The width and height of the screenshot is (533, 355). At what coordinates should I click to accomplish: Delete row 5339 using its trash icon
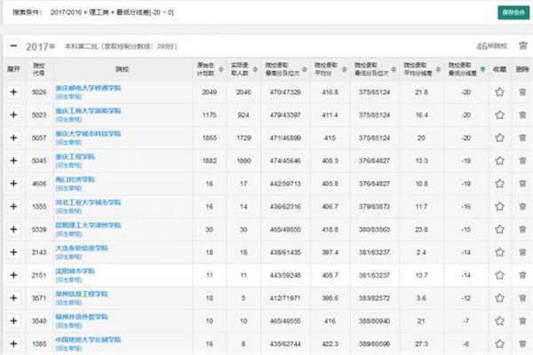click(x=522, y=230)
